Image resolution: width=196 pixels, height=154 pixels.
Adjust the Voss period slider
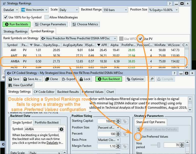(x=159, y=145)
